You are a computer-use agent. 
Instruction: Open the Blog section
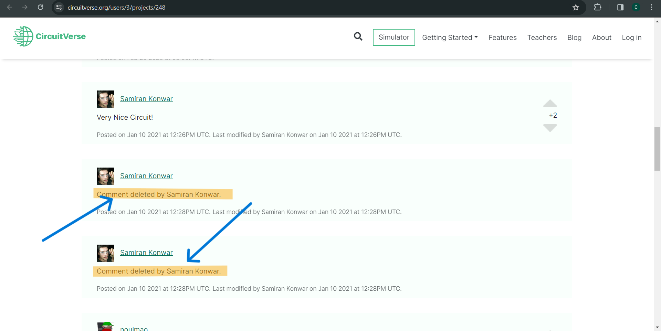point(574,38)
